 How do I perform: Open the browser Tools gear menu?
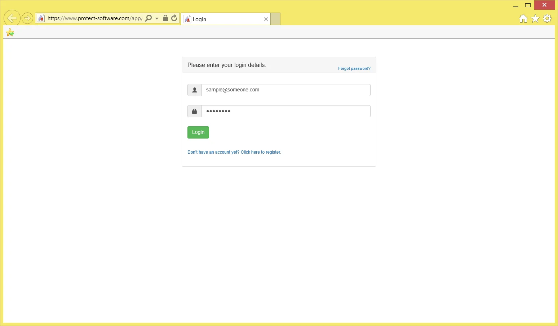[x=547, y=18]
